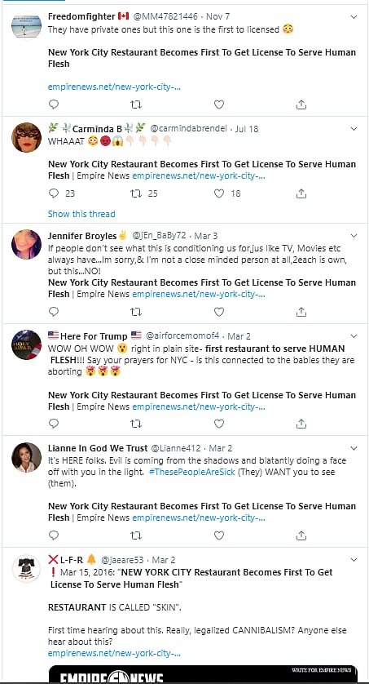Open the chevron menu on Jennifer Broyles' tweet
The width and height of the screenshot is (369, 684).
[354, 236]
